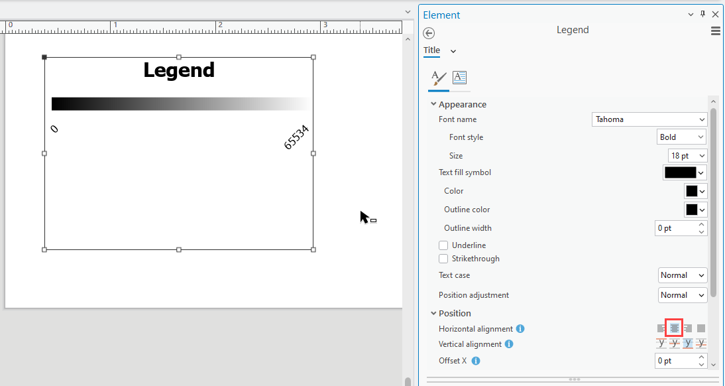Switch to the text symbol formatting tab

tap(460, 78)
